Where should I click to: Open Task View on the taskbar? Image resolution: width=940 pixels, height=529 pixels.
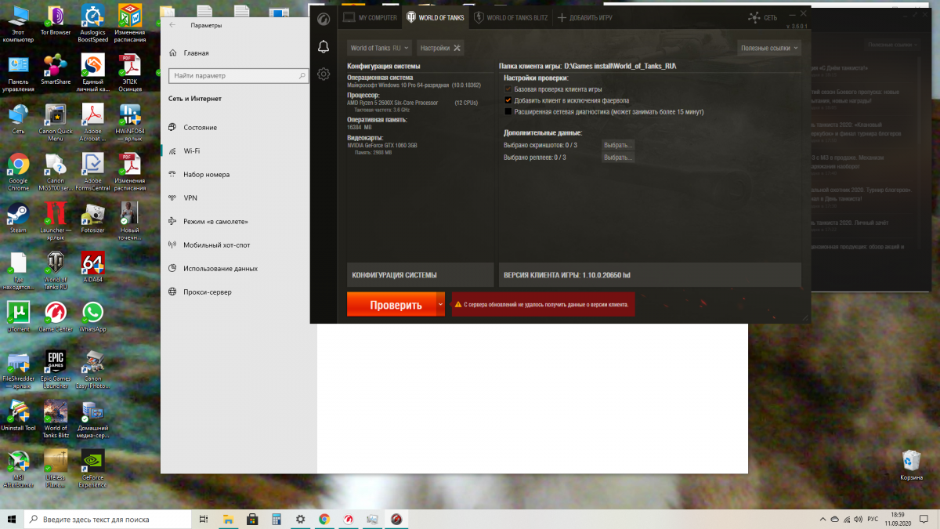(x=203, y=520)
